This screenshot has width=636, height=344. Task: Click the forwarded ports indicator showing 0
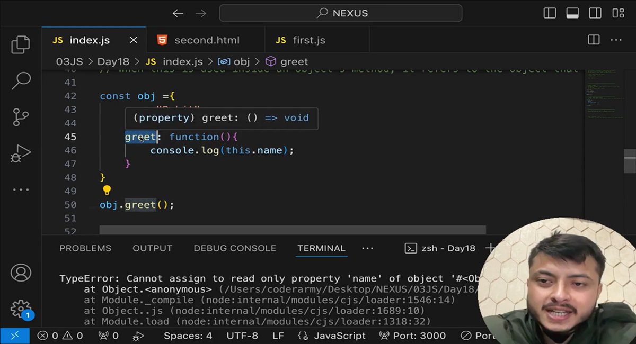click(x=109, y=336)
